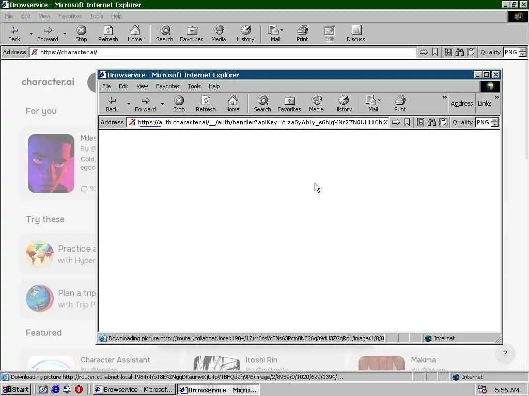Open Tools menu in front window

point(194,86)
